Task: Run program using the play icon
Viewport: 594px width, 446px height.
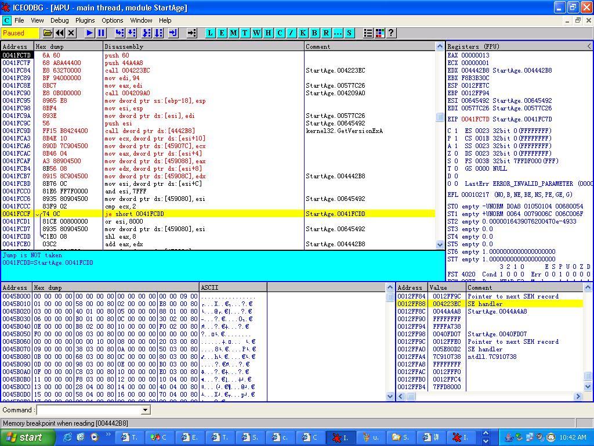Action: coord(89,33)
